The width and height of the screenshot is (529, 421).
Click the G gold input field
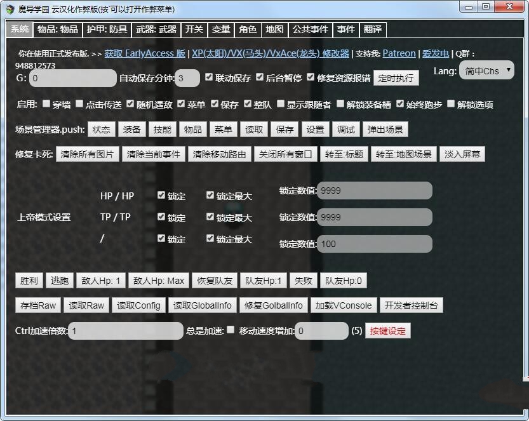[x=73, y=79]
